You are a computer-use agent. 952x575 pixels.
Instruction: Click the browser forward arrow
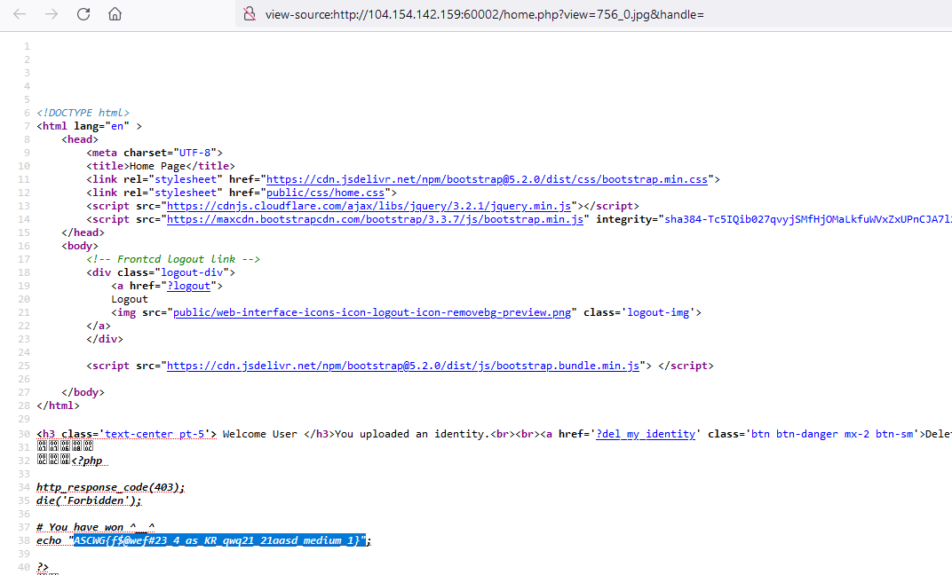[52, 14]
